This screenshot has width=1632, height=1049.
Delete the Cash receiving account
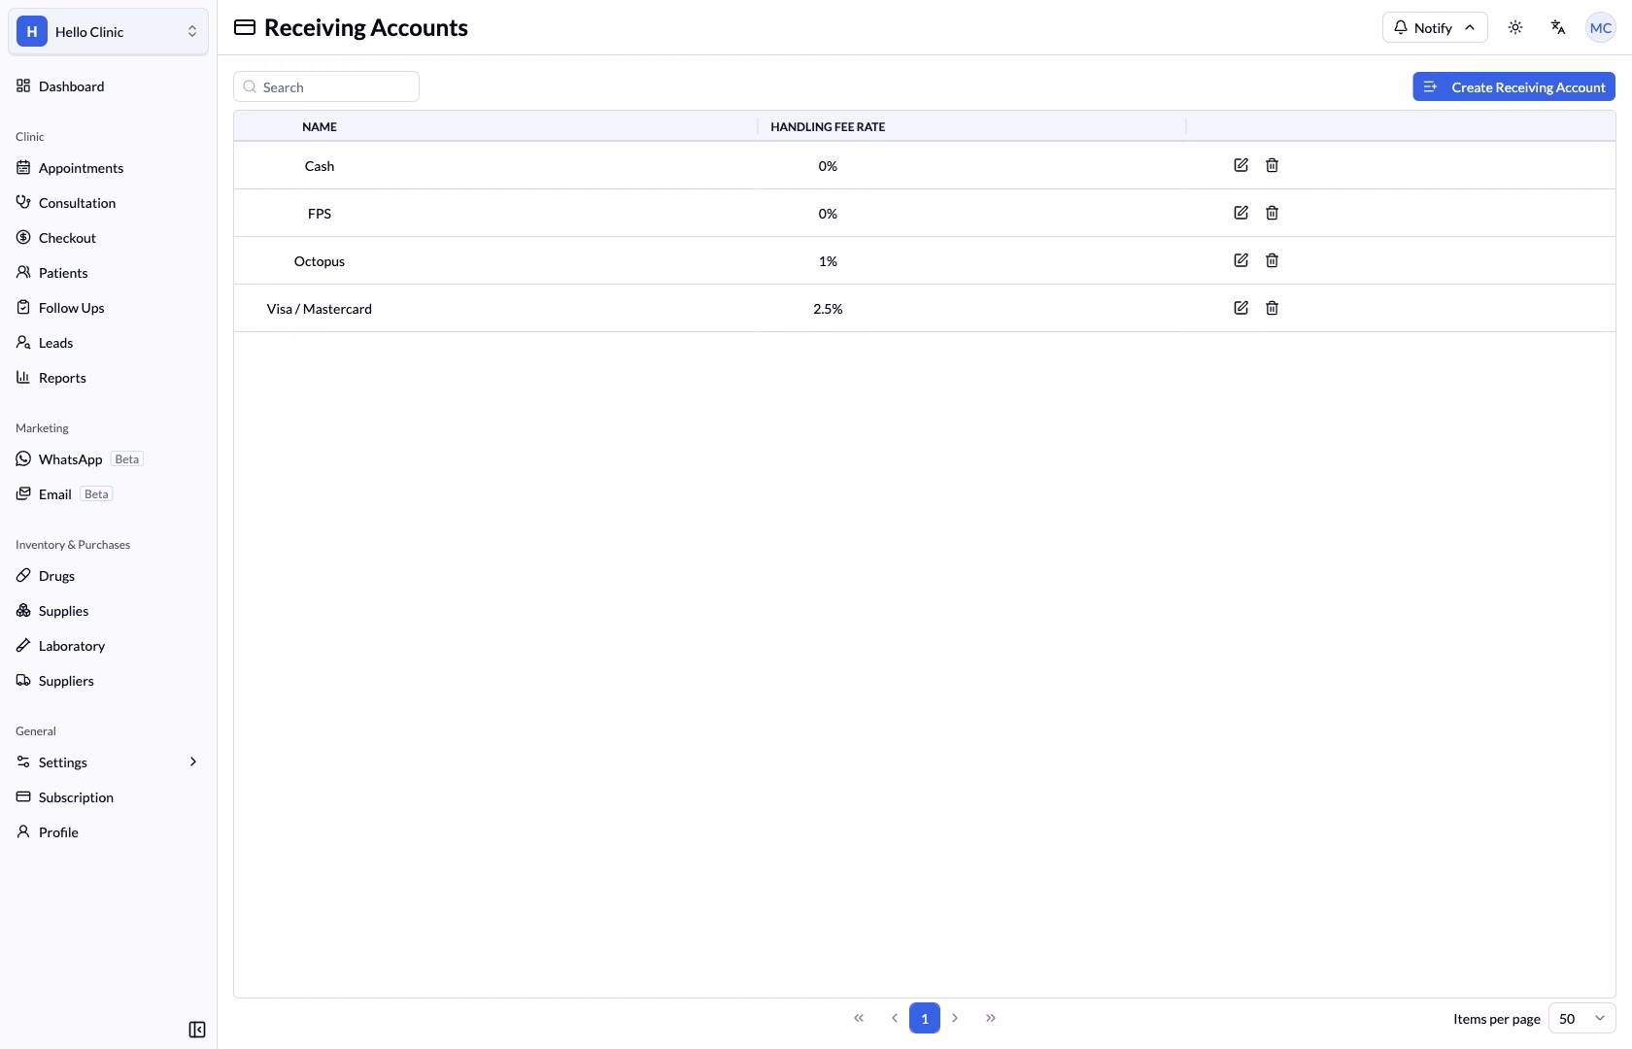1272,165
